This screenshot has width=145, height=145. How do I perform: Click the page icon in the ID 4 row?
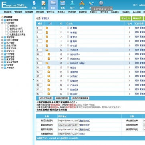(47, 41)
